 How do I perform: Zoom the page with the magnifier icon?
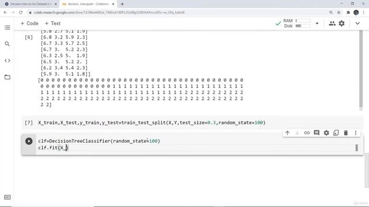coord(331,13)
